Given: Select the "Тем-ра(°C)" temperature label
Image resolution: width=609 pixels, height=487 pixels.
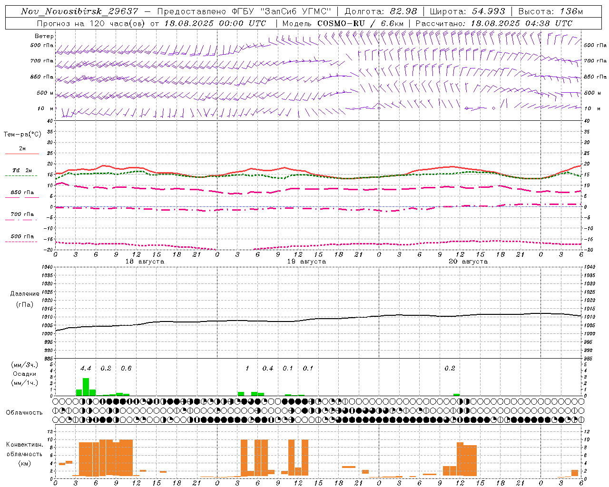Looking at the screenshot, I should pyautogui.click(x=22, y=135).
